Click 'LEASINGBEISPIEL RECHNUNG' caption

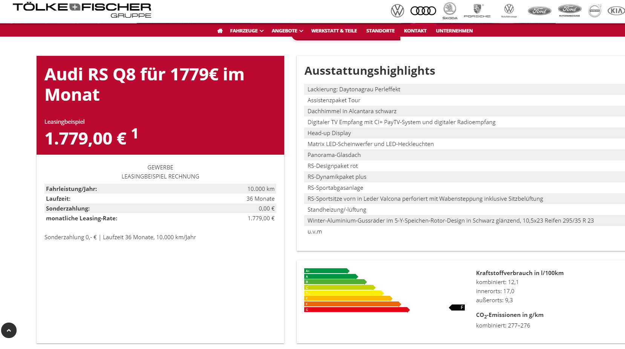click(x=160, y=176)
